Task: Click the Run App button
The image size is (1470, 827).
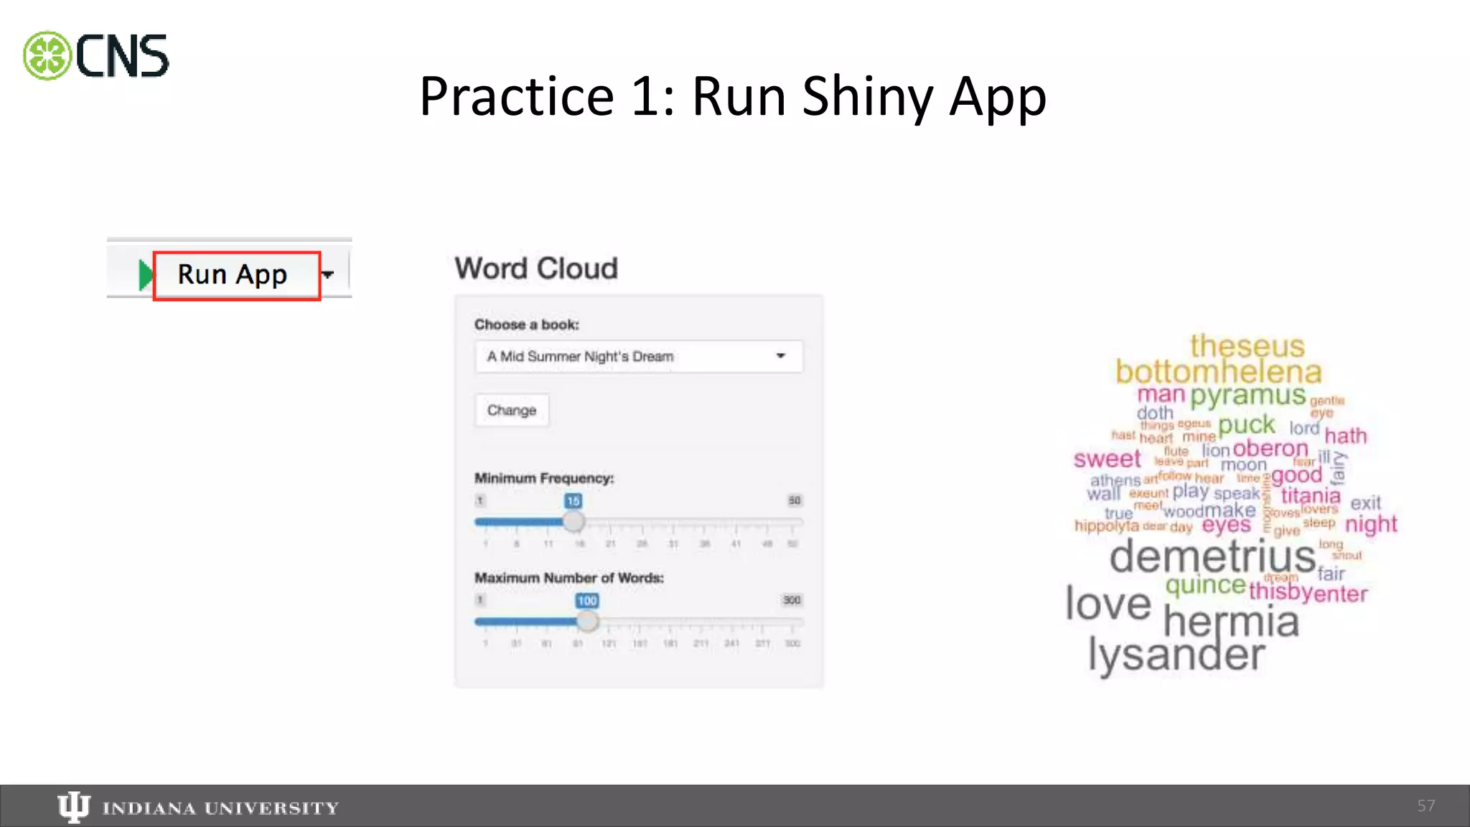Action: pos(236,276)
